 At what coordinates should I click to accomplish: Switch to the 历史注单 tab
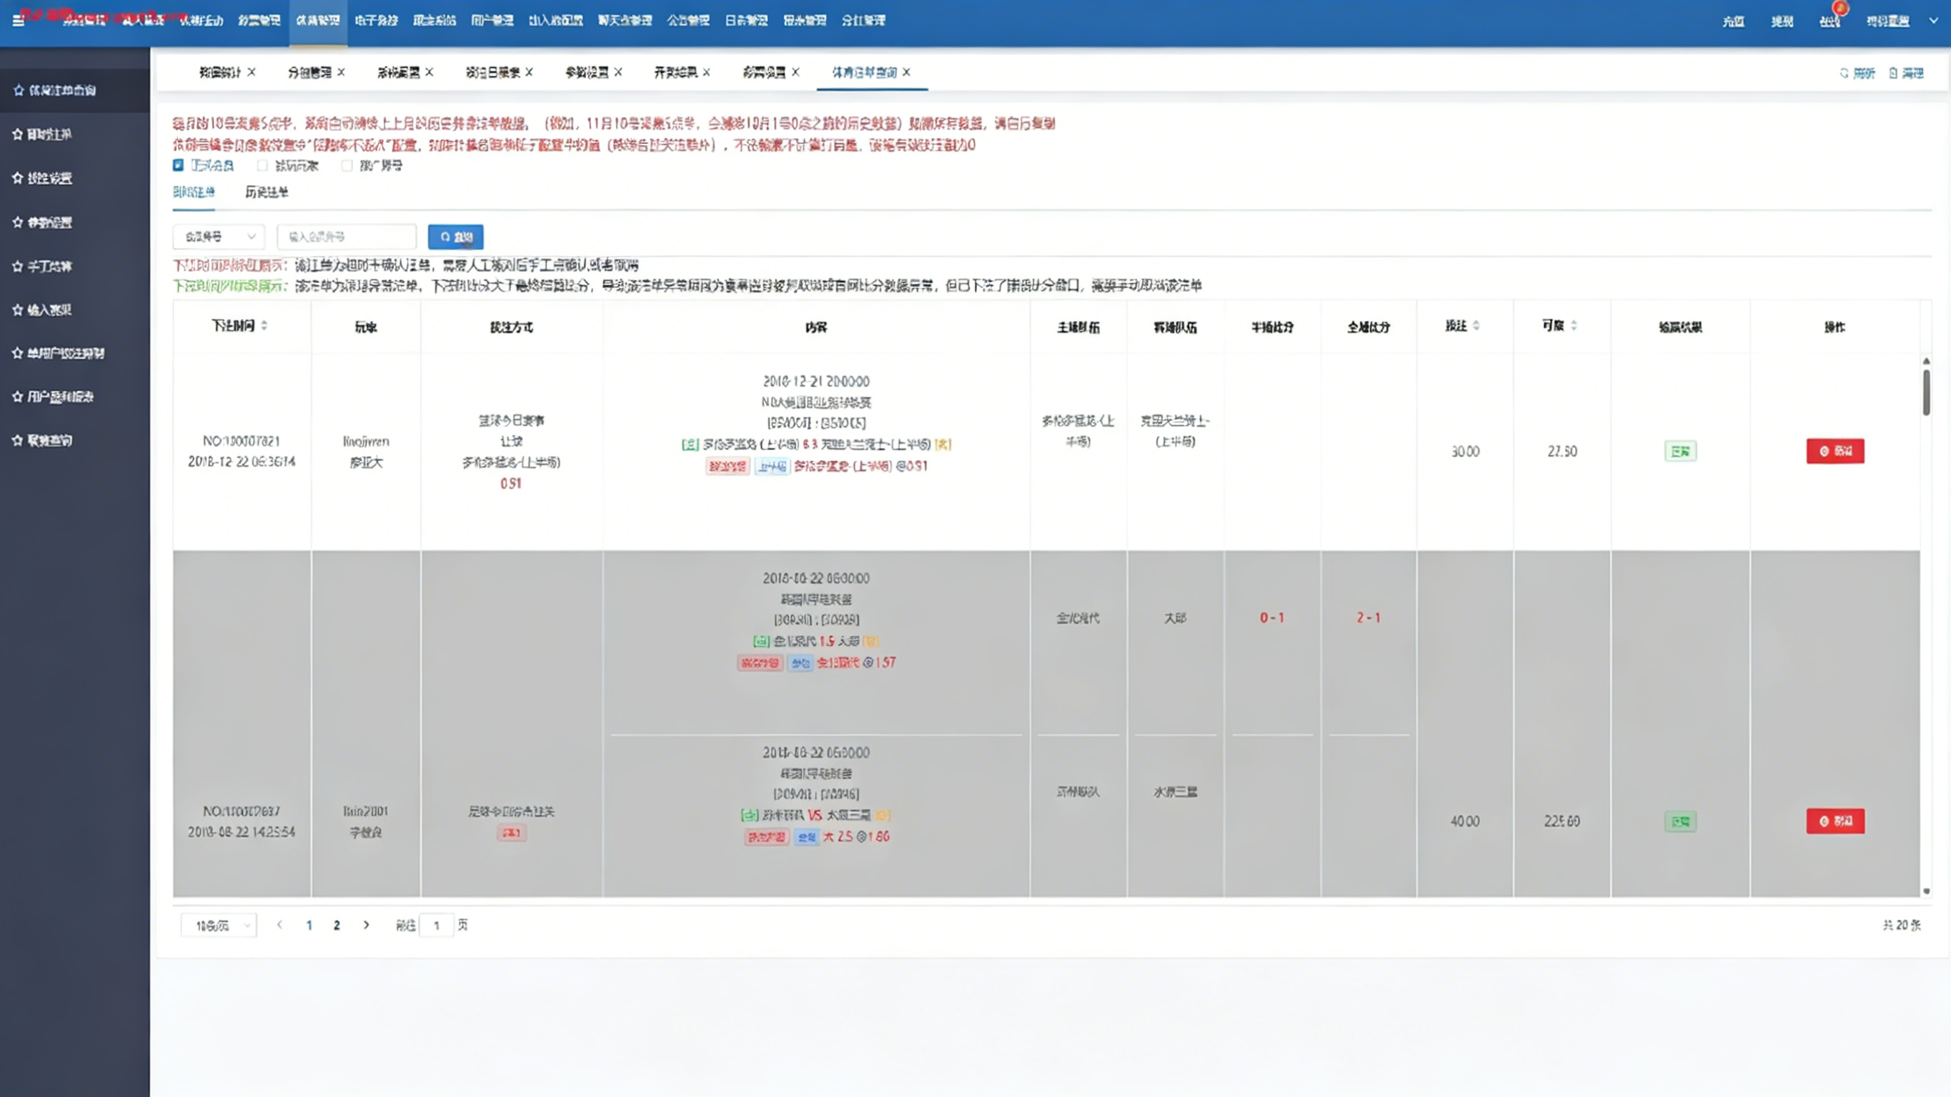267,192
